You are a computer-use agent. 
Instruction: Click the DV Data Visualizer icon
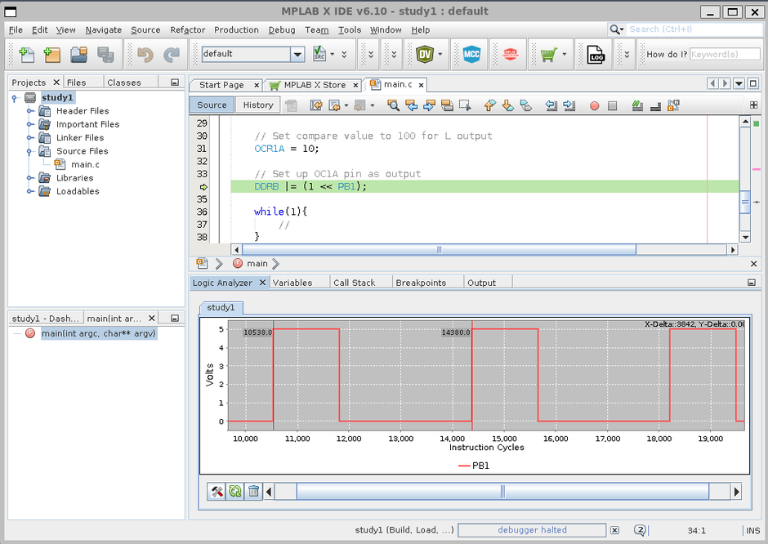[424, 54]
